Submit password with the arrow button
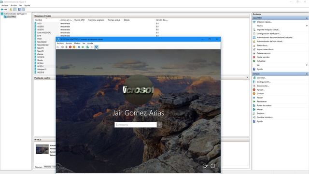 (x=159, y=125)
